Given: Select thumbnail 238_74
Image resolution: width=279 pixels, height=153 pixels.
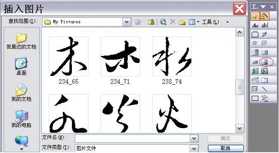Looking at the screenshot, I should pos(172,56).
